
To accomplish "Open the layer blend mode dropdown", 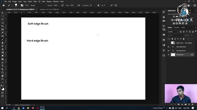I will coord(175,35).
